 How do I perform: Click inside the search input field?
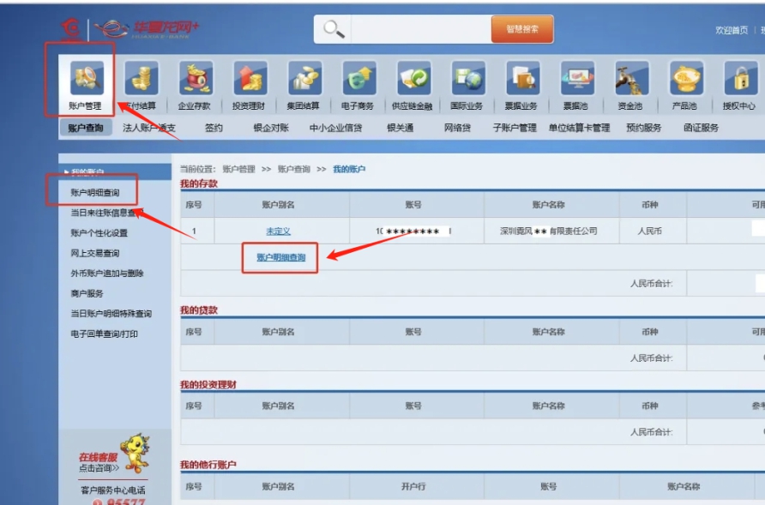(420, 27)
